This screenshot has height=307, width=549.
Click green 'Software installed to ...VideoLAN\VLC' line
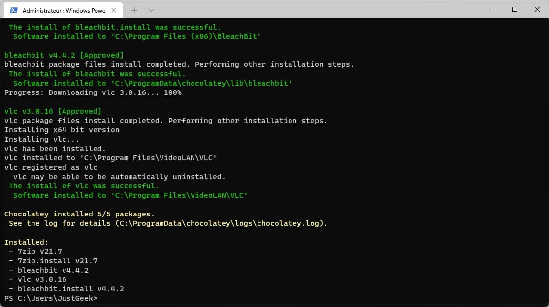[130, 195]
